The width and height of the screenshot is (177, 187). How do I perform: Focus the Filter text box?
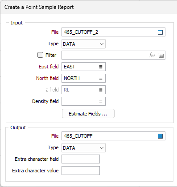pos(105,55)
